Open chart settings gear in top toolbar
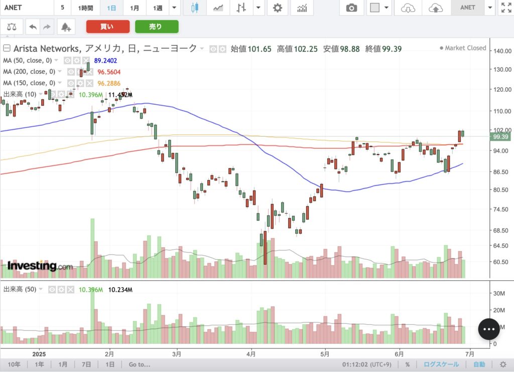Screen dimensions: 514x372 click(x=277, y=8)
